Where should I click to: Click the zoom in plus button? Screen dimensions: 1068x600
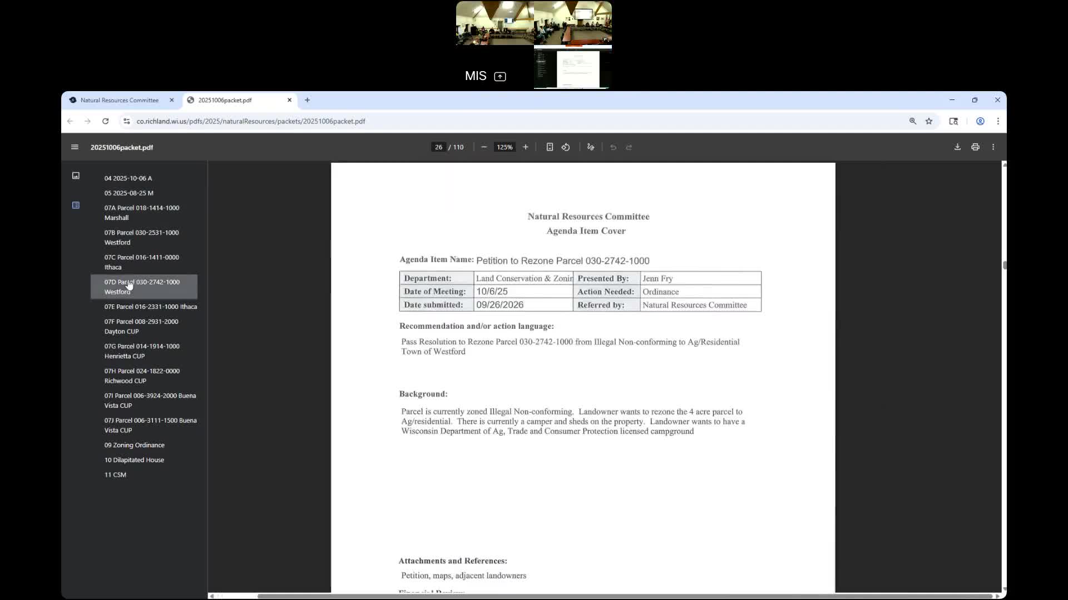pyautogui.click(x=525, y=147)
